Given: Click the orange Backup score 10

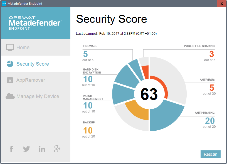Looking at the screenshot, I should pos(88,130).
